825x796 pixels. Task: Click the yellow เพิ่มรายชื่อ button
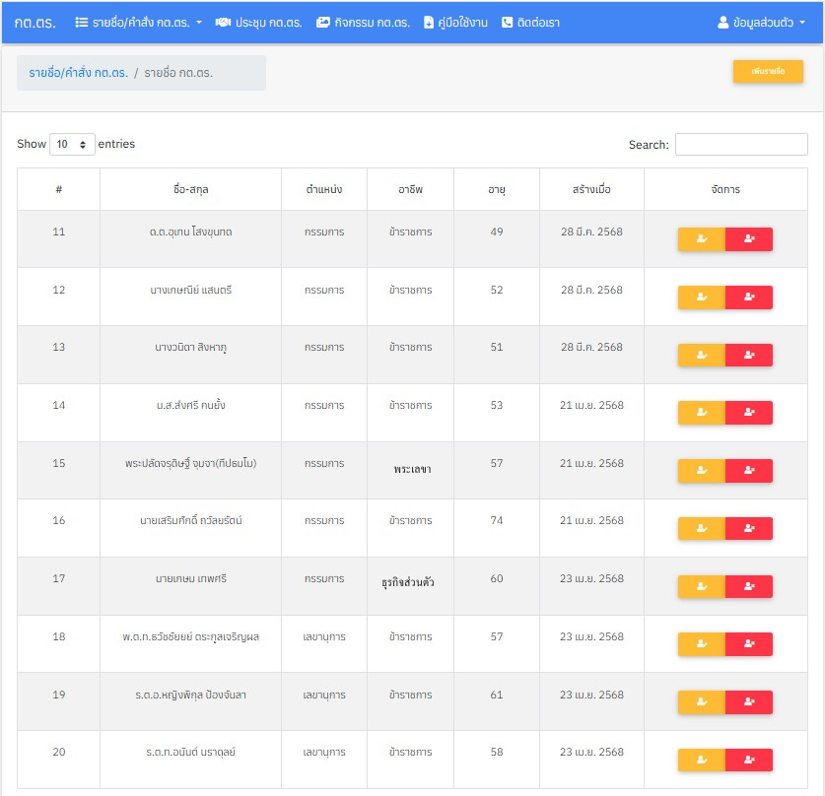tap(767, 72)
